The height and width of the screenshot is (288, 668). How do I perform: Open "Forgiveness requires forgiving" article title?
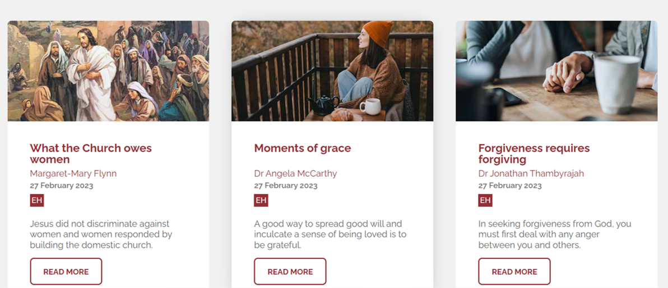tap(534, 153)
